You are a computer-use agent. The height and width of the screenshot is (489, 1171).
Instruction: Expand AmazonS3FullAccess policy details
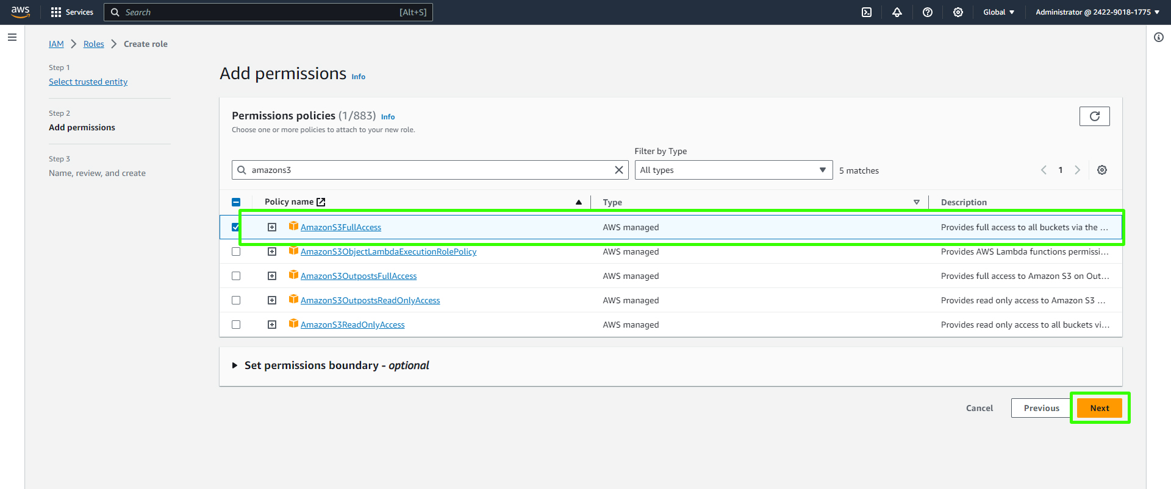click(272, 227)
